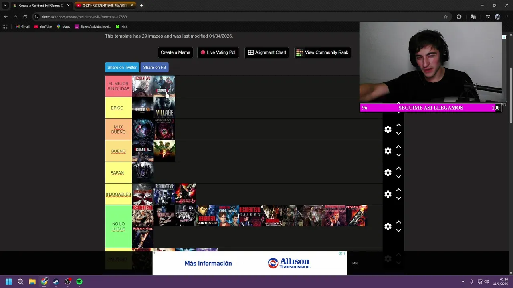Open Steam from the taskbar
The image size is (513, 288).
click(56, 282)
